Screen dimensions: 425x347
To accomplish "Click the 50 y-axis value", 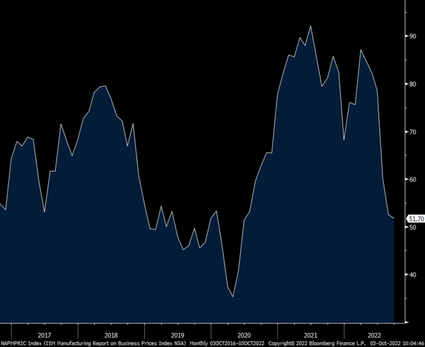I will tap(413, 227).
